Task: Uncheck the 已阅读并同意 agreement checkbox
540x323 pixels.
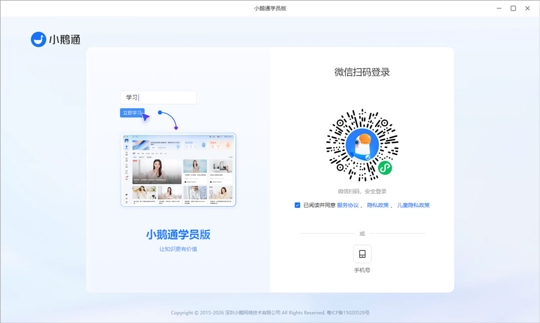Action: (297, 205)
